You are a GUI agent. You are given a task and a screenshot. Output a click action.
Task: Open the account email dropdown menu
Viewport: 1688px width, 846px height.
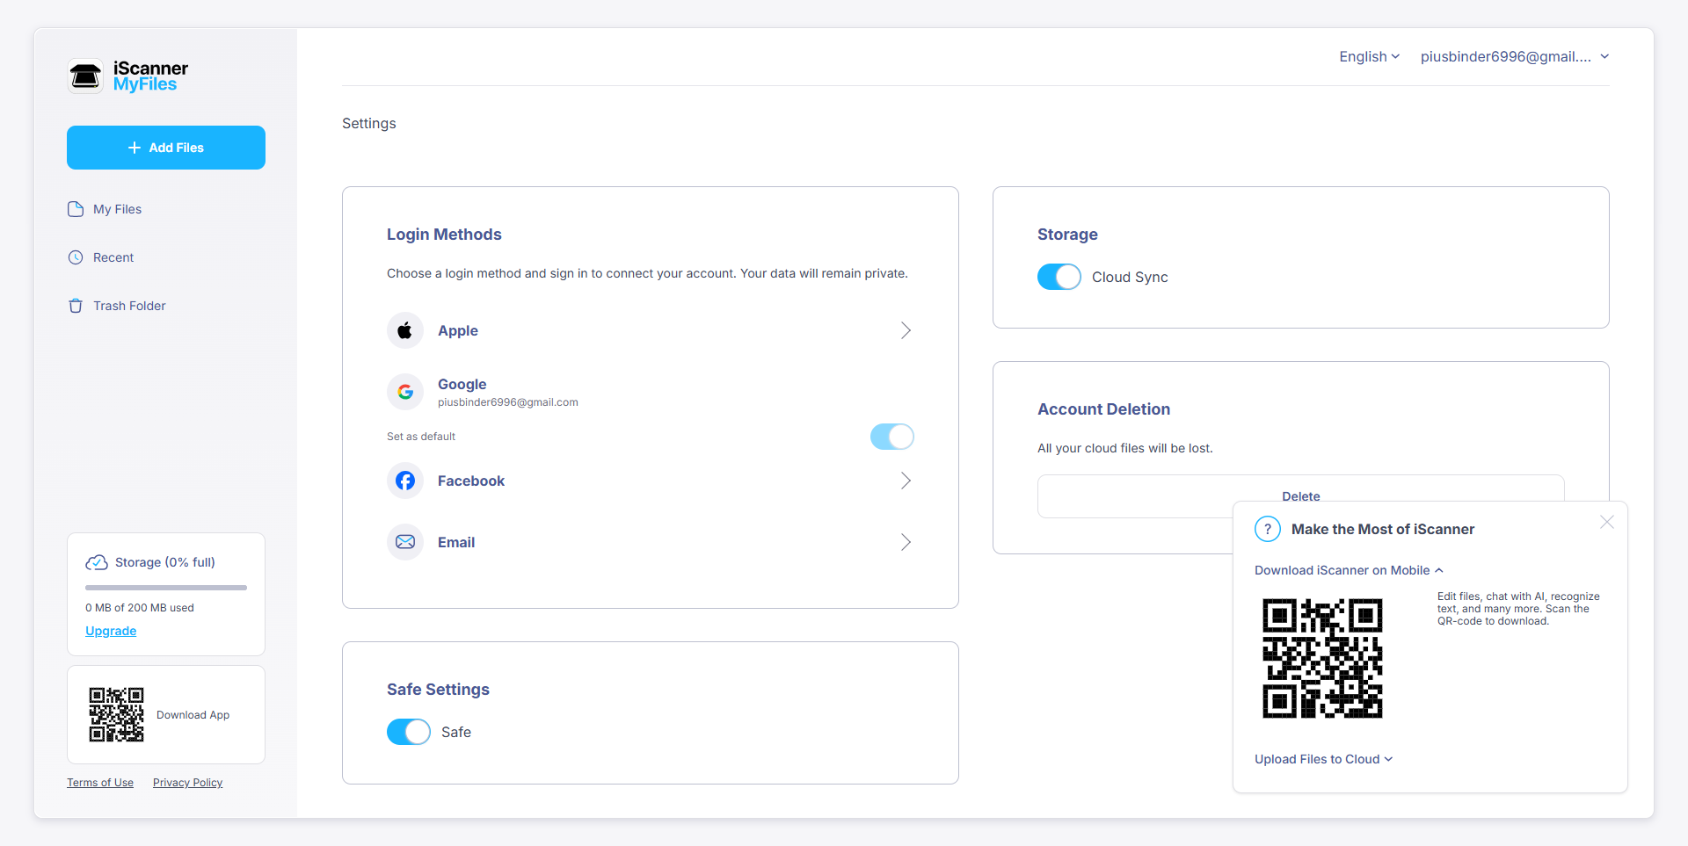[1514, 56]
